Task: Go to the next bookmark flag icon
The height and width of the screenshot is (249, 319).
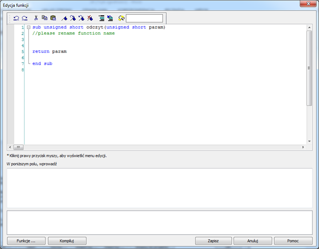Action: [x=73, y=18]
